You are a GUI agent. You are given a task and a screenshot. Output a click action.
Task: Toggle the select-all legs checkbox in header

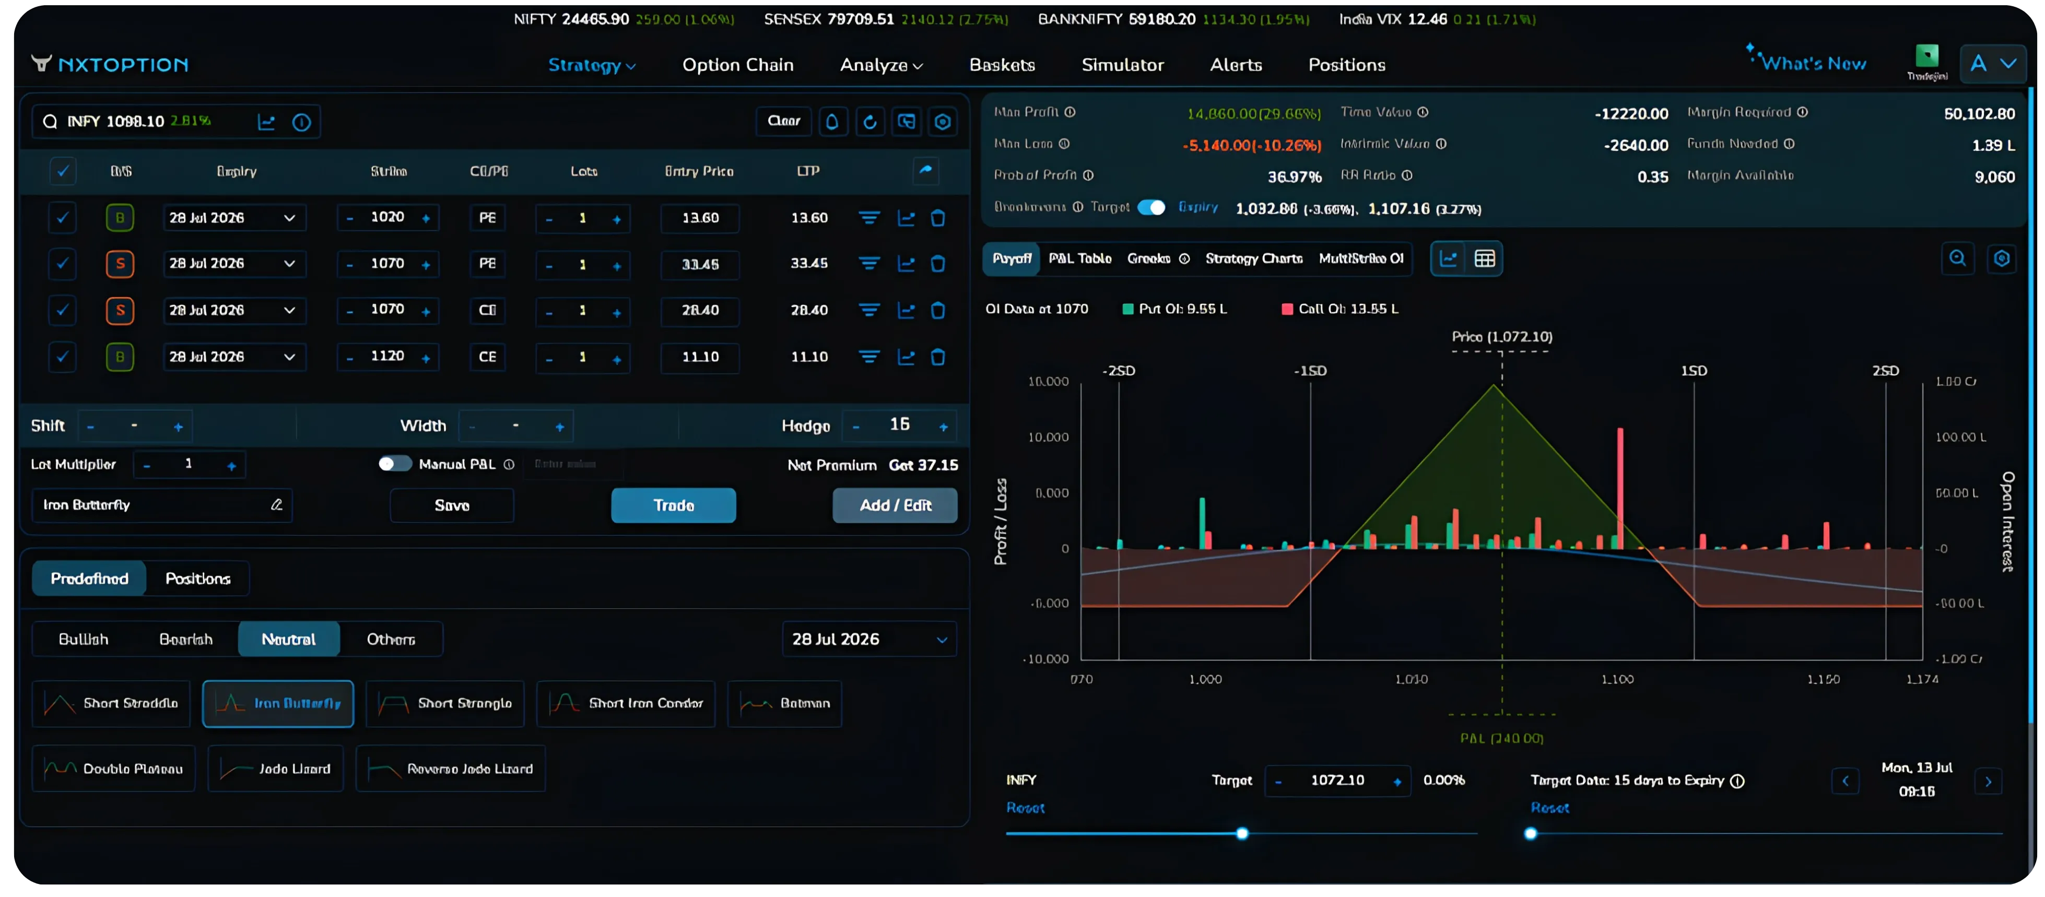point(63,171)
